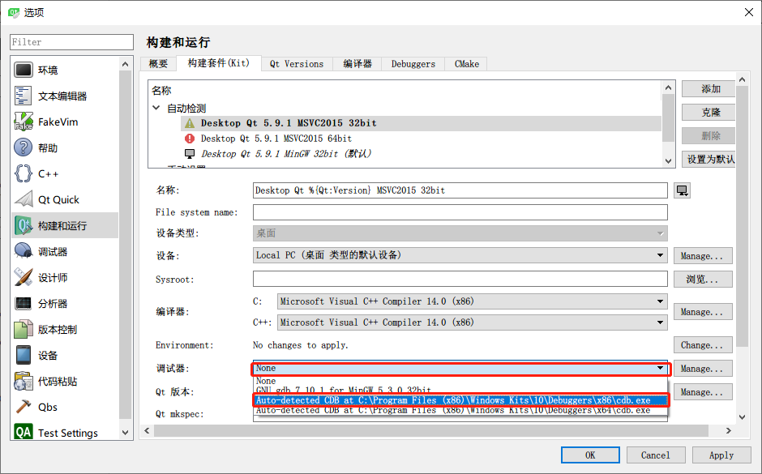Select the 代码粘贴 category icon
The image size is (762, 474).
(x=24, y=382)
